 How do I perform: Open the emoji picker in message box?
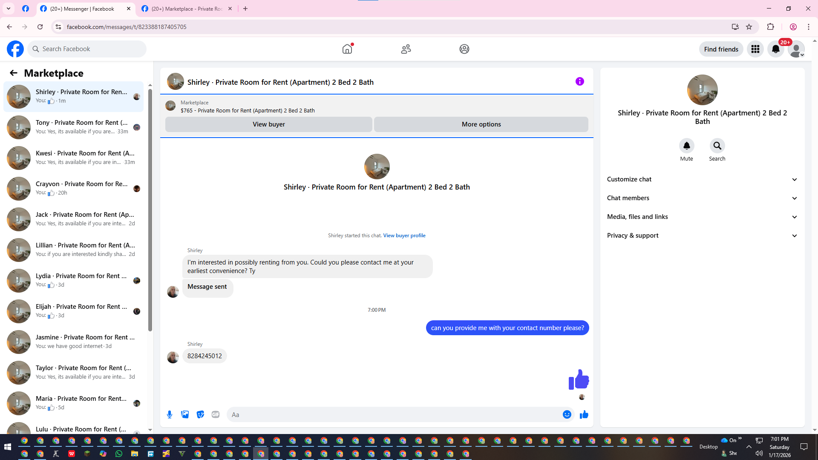coord(567,414)
